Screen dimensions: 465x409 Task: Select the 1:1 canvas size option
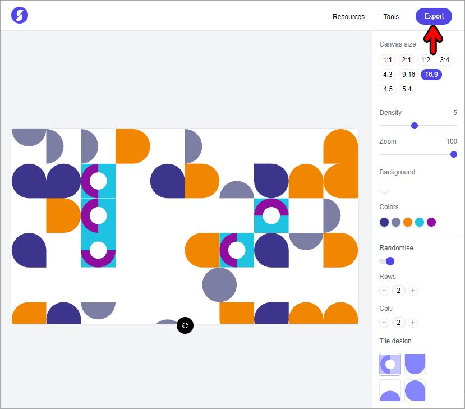(388, 59)
